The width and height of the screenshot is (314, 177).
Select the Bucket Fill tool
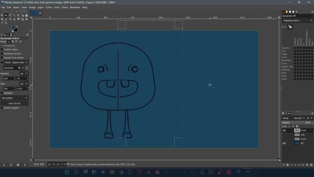click(x=2, y=19)
